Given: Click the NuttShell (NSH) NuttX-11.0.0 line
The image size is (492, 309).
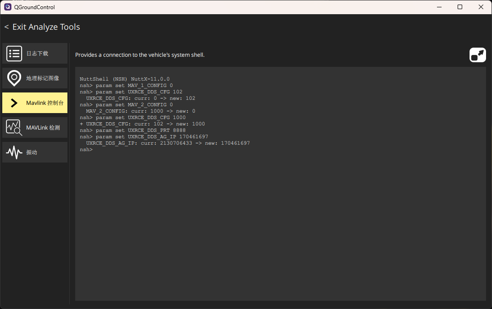Looking at the screenshot, I should point(125,79).
